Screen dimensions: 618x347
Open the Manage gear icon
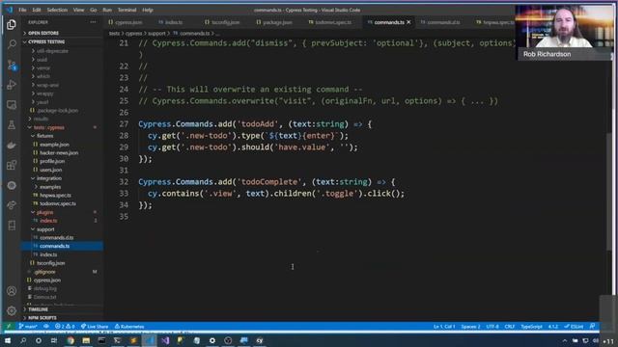[x=12, y=310]
